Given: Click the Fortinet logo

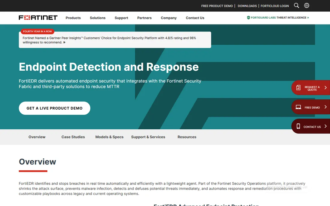Looking at the screenshot, I should (x=38, y=18).
